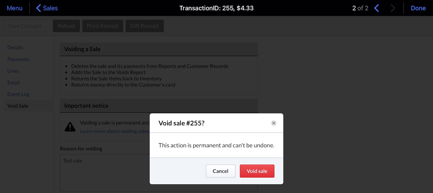The height and width of the screenshot is (193, 433).
Task: Click the warning triangle icon
Action: tap(70, 127)
